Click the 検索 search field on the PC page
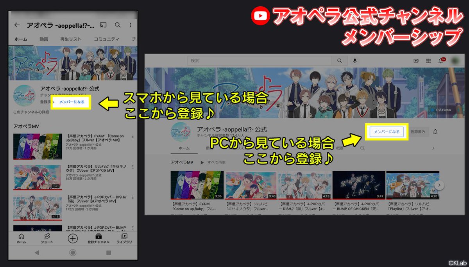469x267 pixels. pos(260,61)
